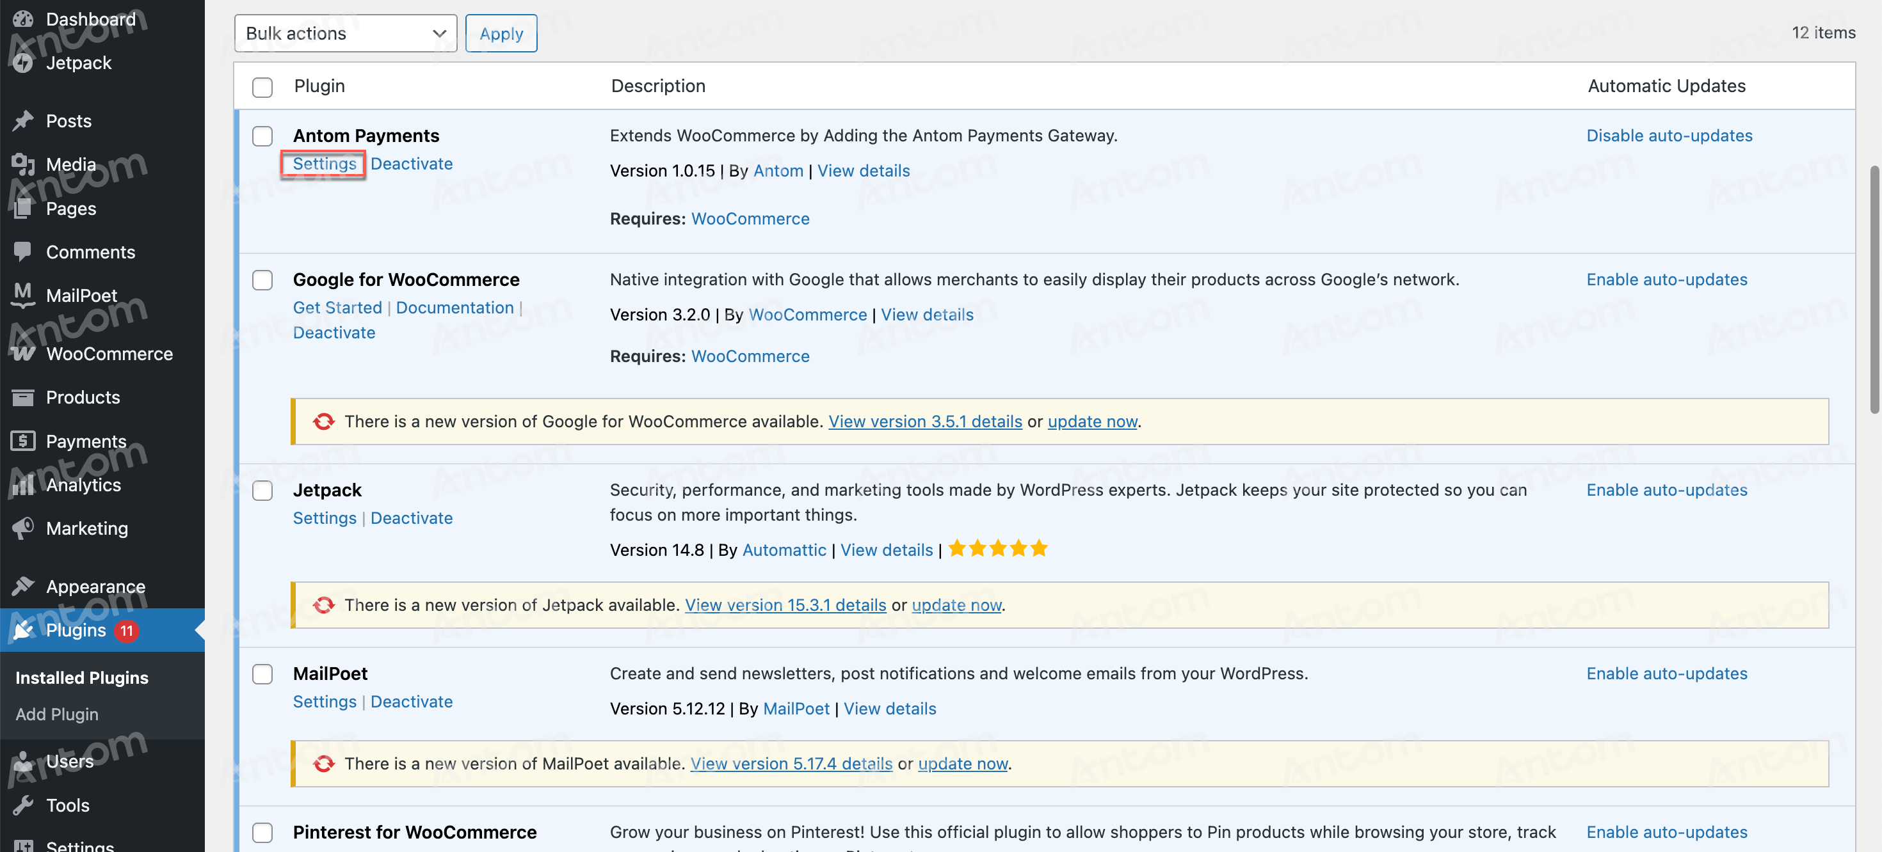Click the Analytics bar chart icon

[x=24, y=485]
